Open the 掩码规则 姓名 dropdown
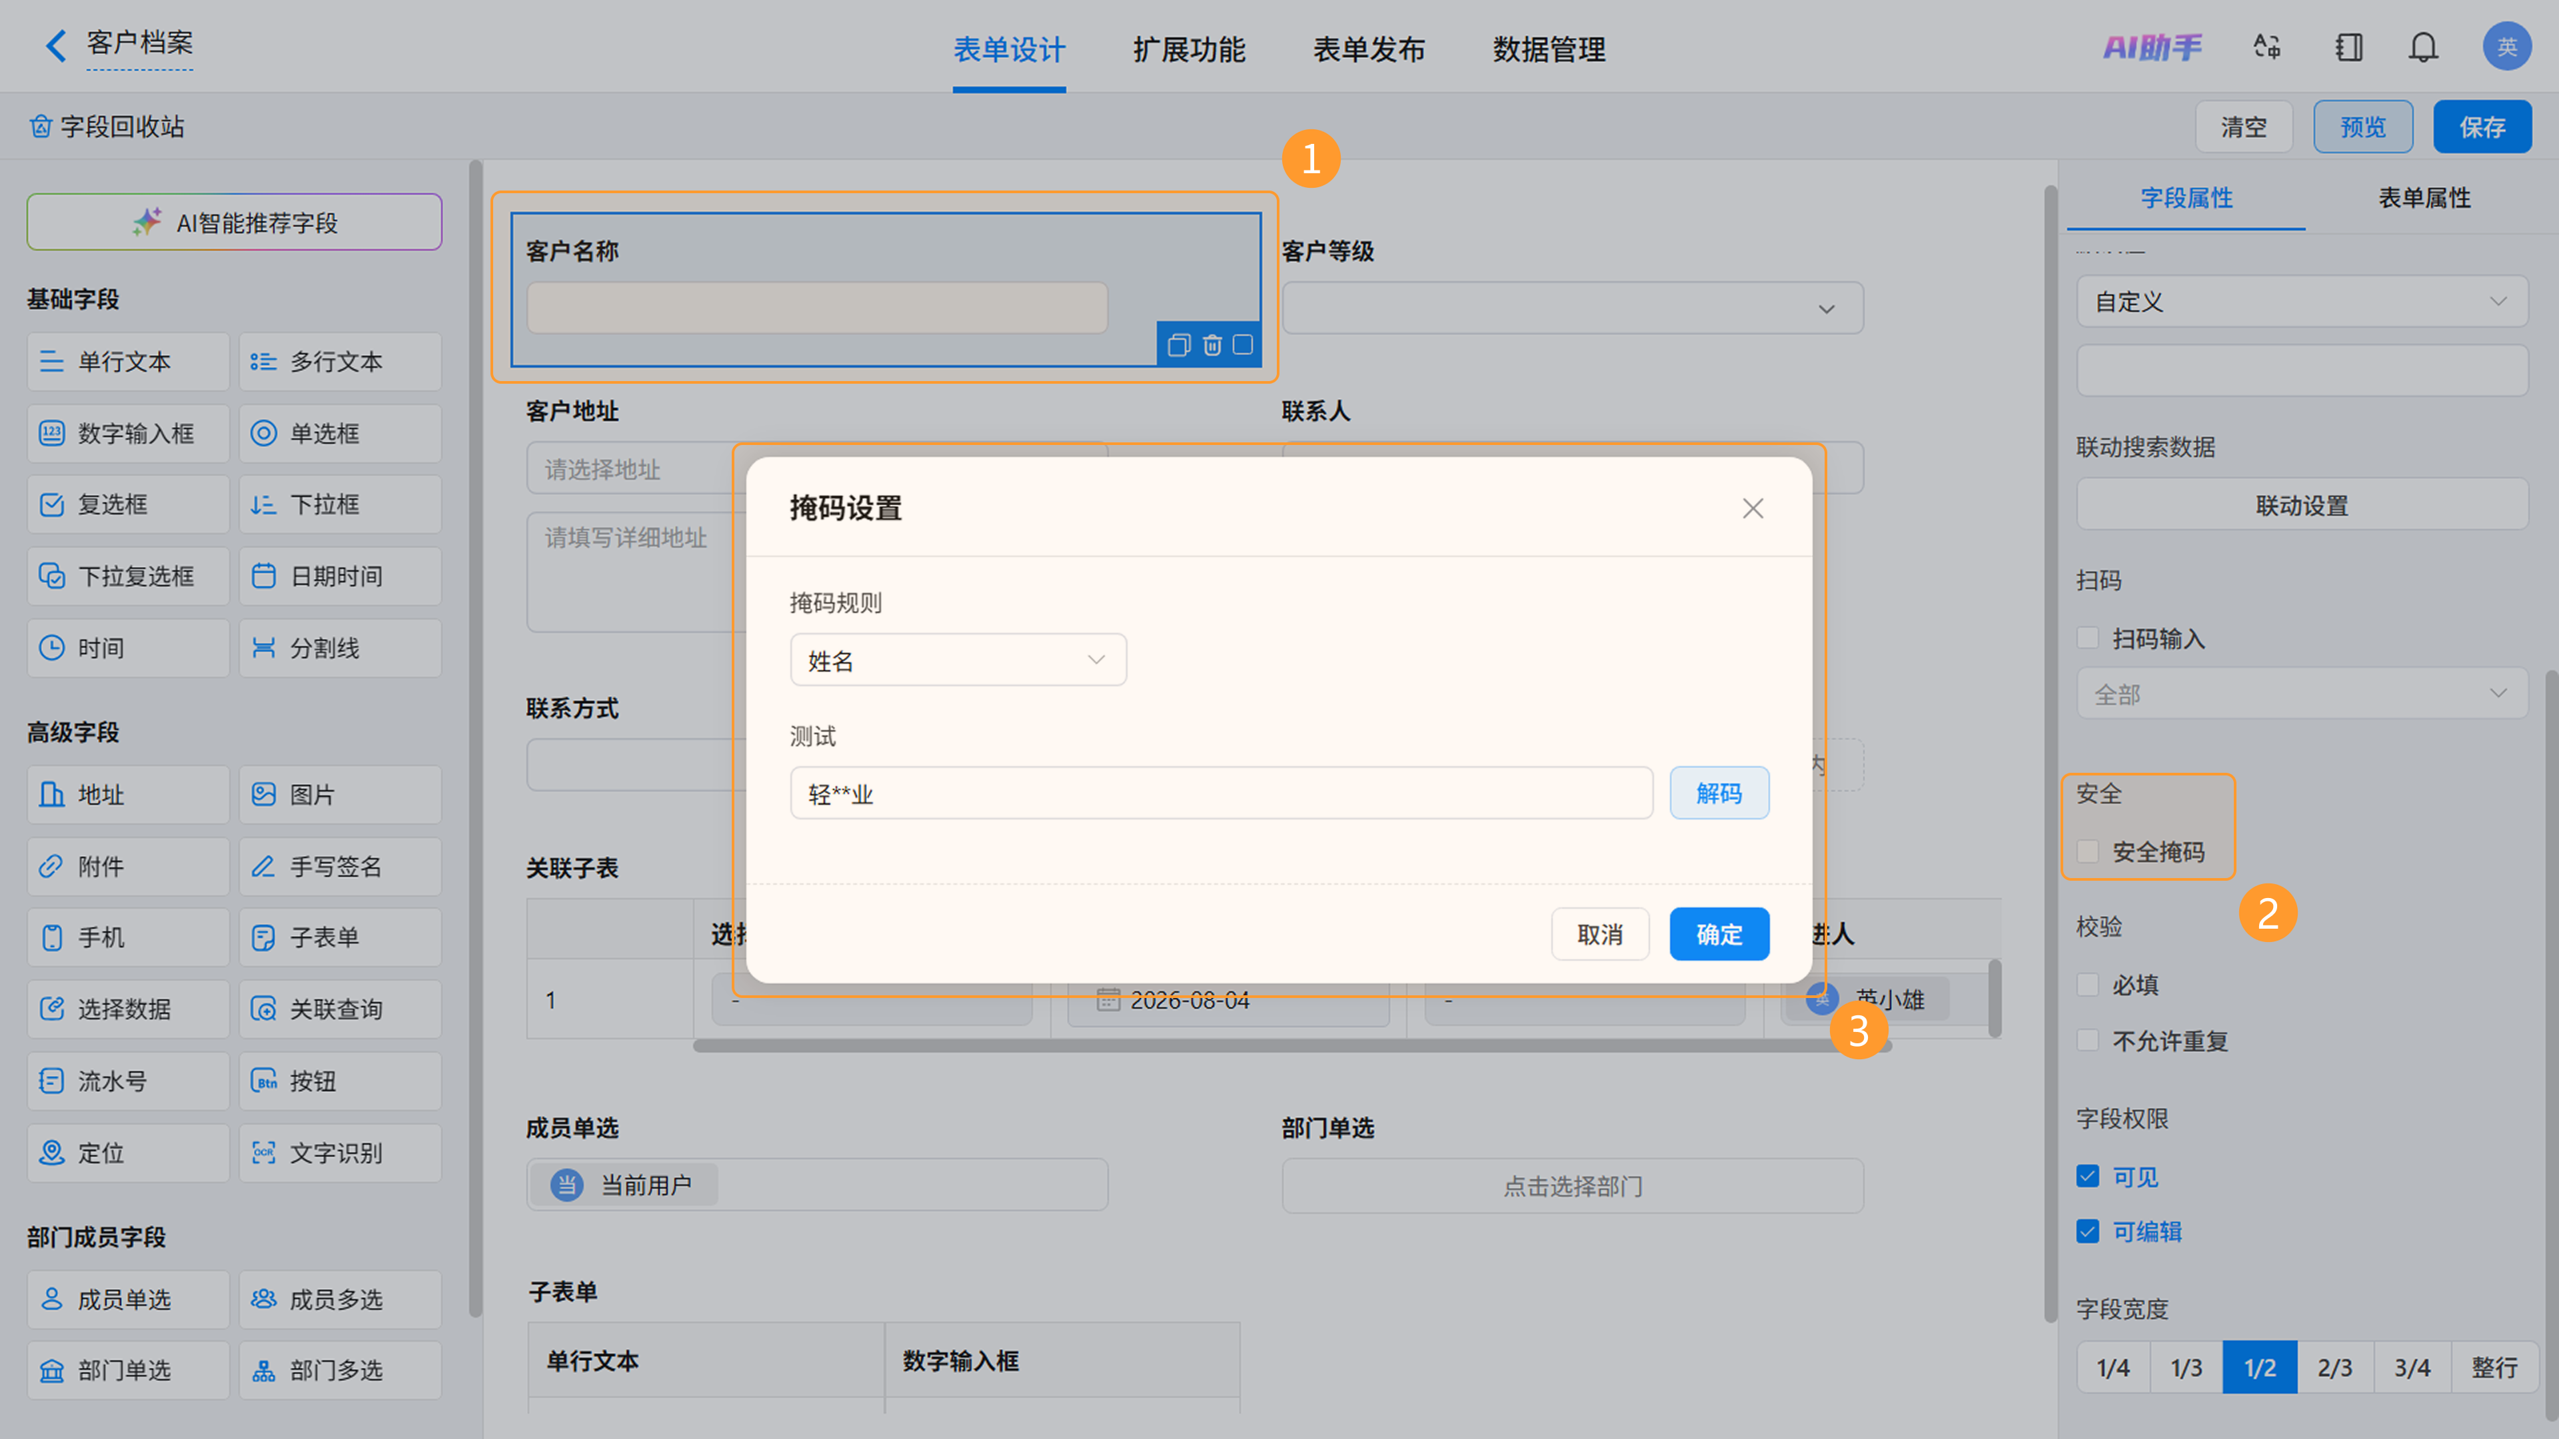Screen dimensions: 2559x1439 click(958, 660)
